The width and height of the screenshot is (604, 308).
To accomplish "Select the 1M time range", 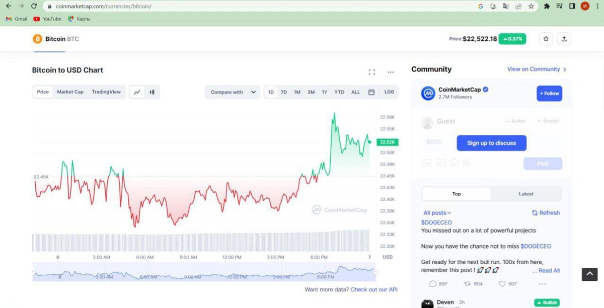I will tap(297, 92).
